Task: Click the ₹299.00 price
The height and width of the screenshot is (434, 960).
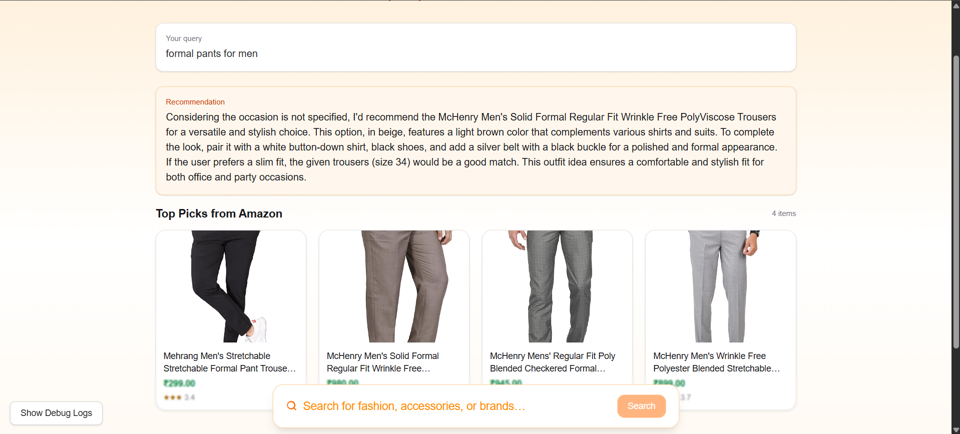Action: click(x=179, y=383)
